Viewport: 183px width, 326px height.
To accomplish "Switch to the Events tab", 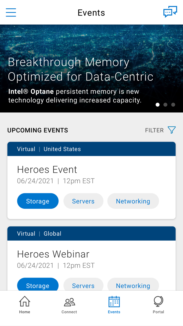I will [114, 305].
